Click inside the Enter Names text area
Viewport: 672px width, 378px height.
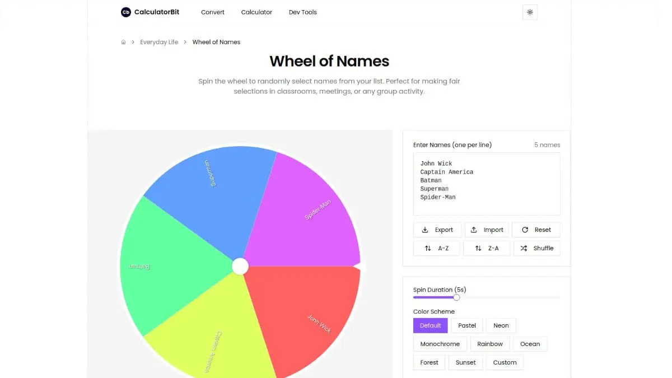[487, 184]
